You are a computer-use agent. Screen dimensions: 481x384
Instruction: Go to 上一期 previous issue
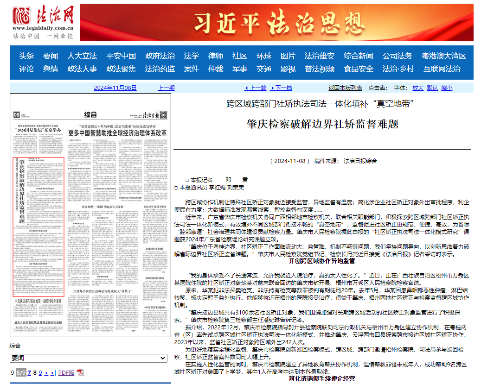pyautogui.click(x=166, y=88)
